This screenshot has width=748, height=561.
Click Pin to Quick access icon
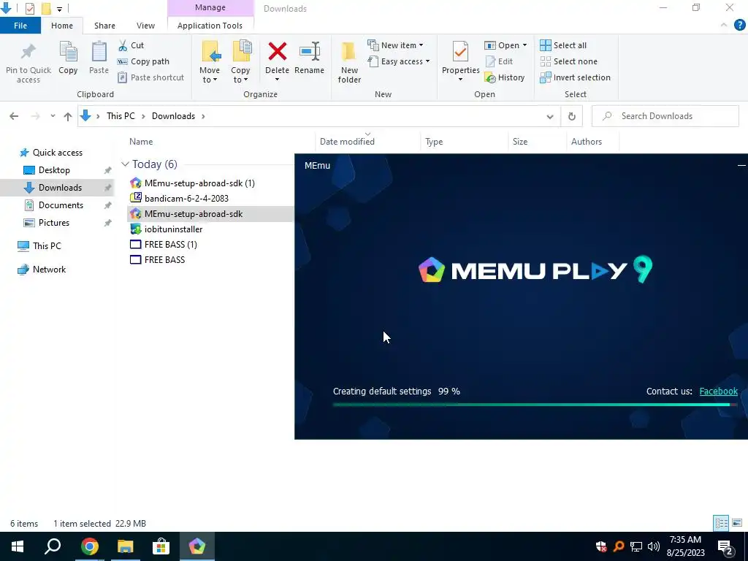28,52
